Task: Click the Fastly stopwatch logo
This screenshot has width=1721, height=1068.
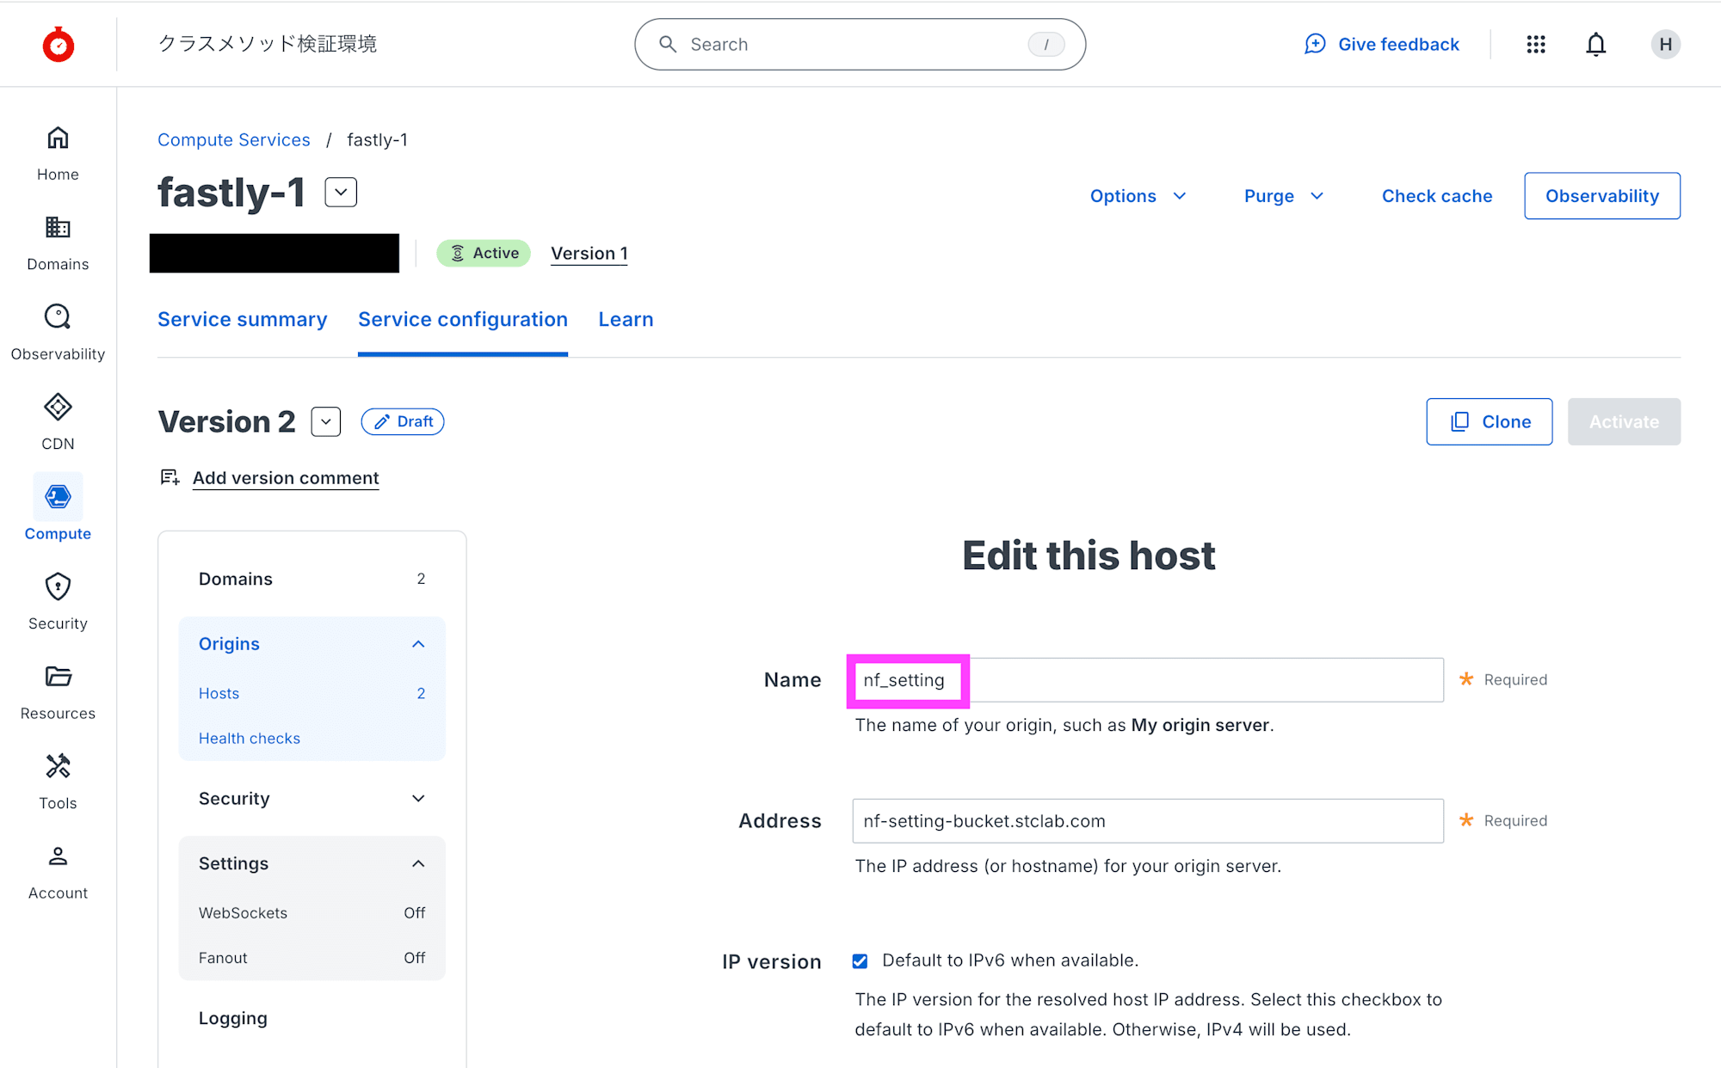Action: click(59, 44)
